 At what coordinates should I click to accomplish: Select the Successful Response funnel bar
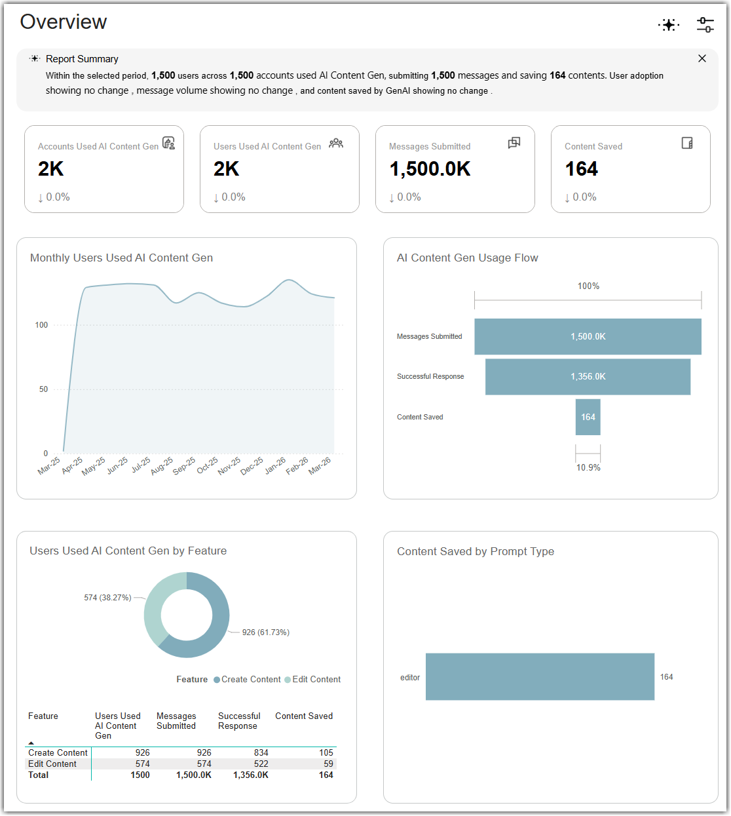pyautogui.click(x=588, y=376)
